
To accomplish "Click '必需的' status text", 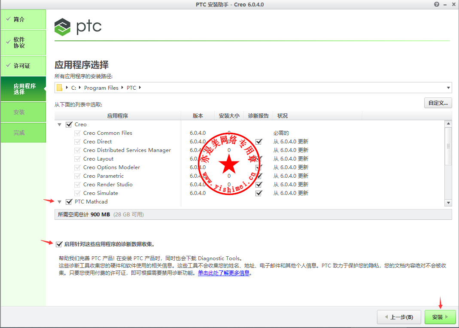I will pos(281,133).
